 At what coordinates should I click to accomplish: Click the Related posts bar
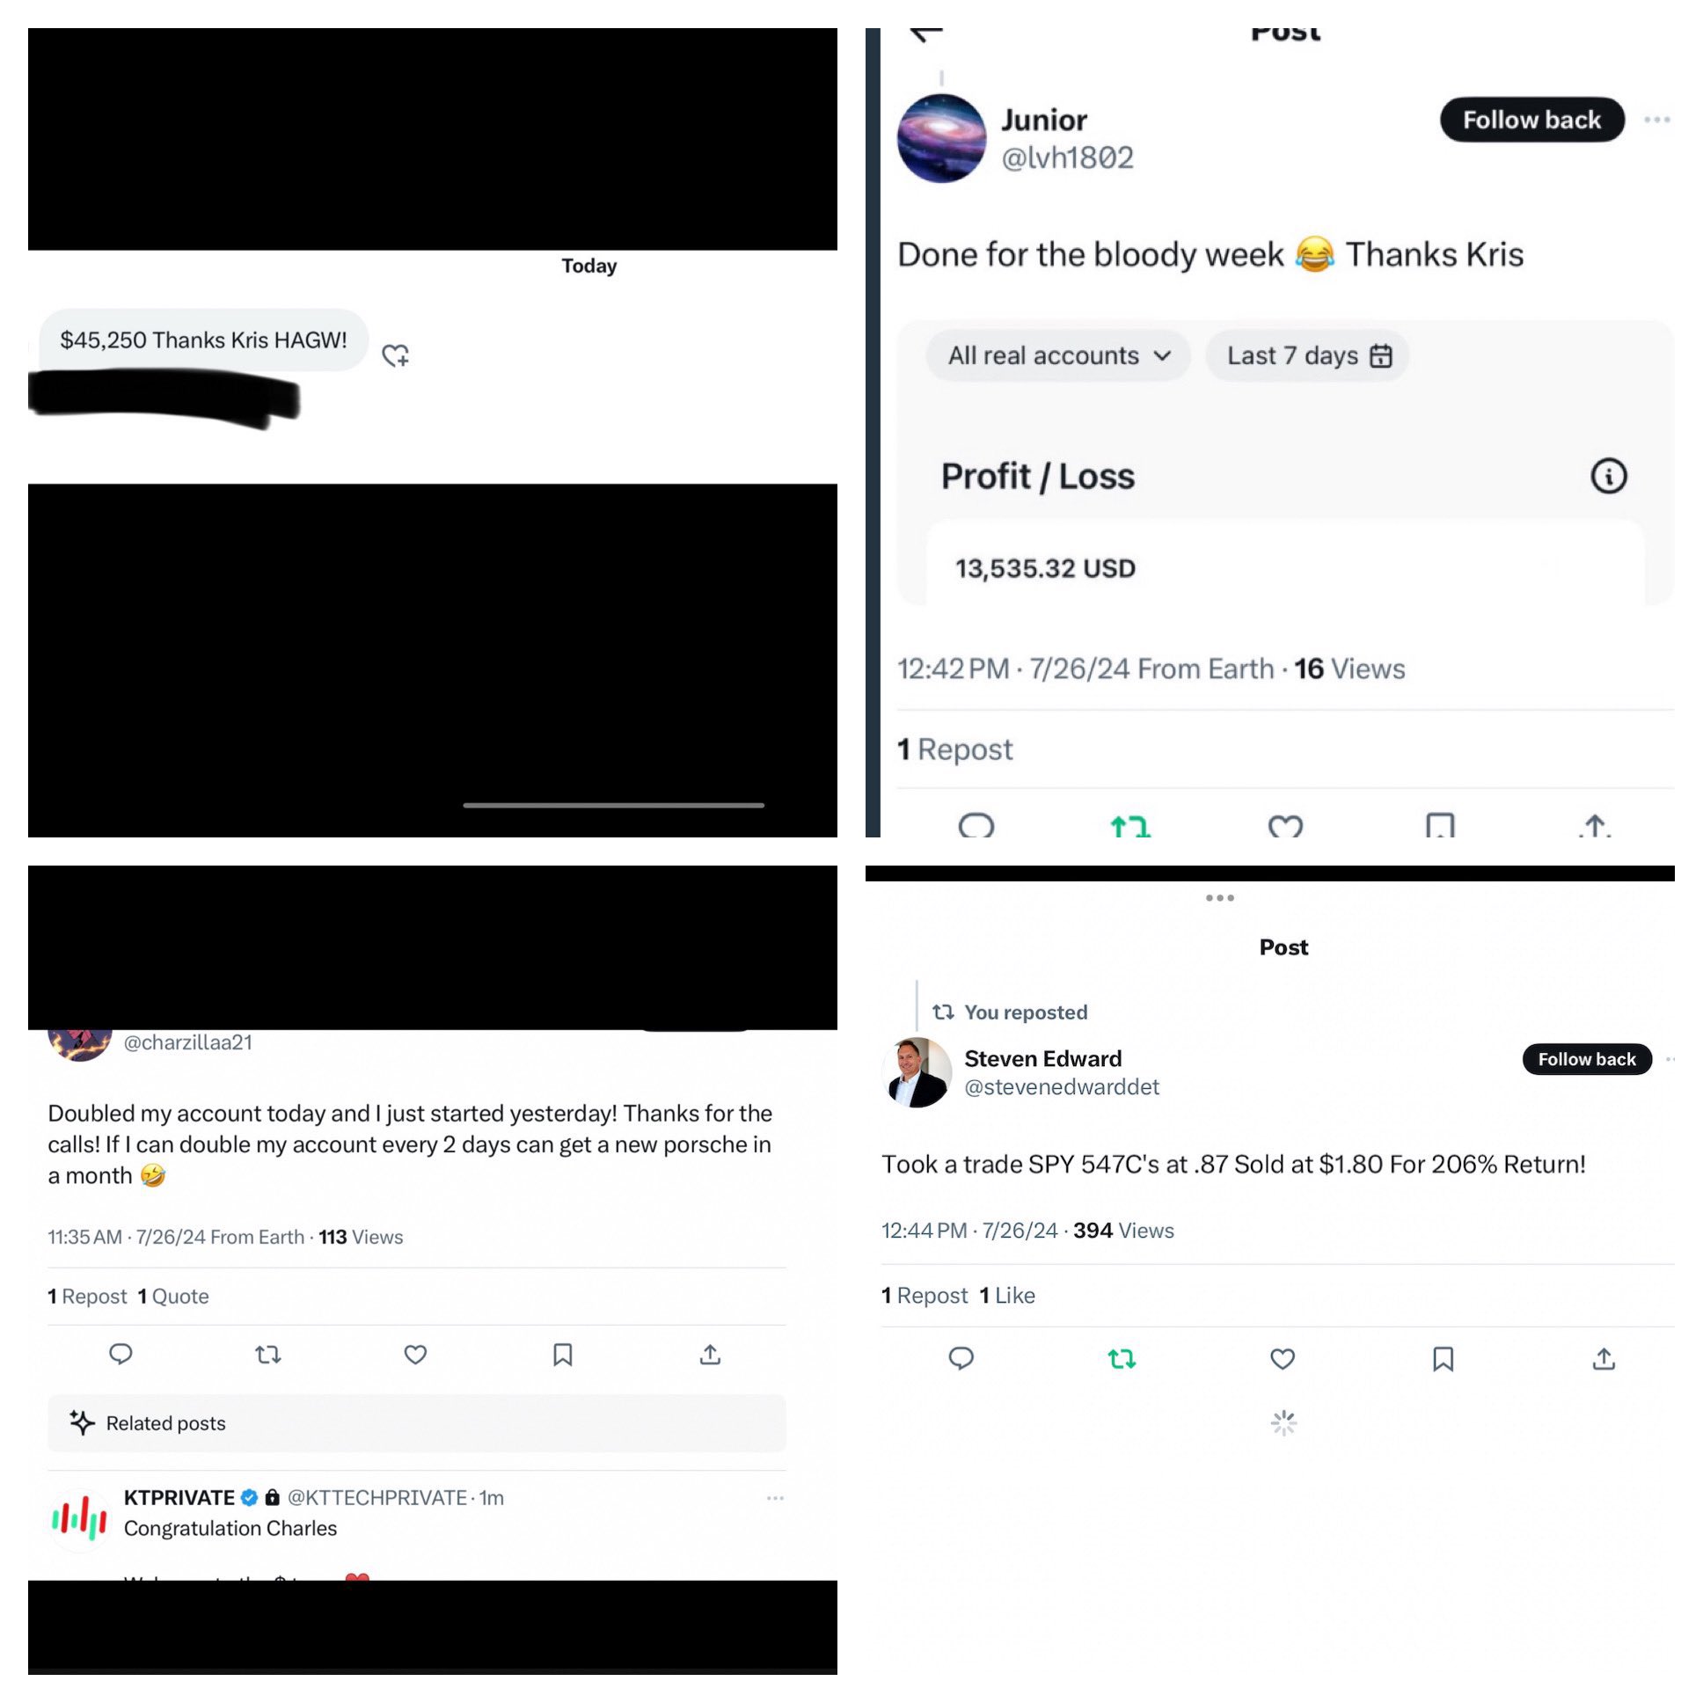pyautogui.click(x=416, y=1422)
